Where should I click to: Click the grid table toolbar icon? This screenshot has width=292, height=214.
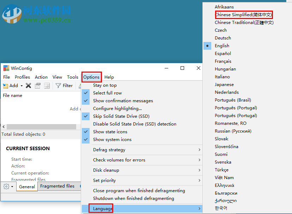tap(47, 86)
